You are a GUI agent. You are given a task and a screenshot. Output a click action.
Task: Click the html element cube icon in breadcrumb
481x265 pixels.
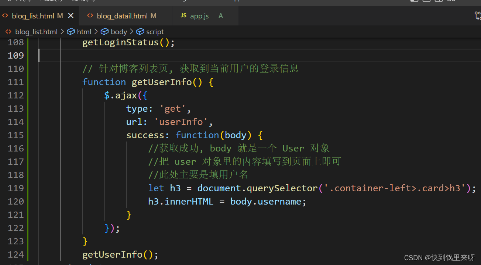pyautogui.click(x=71, y=32)
